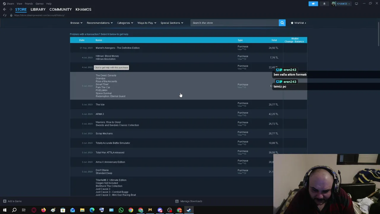Launch Opera GX from taskbar
The width and height of the screenshot is (380, 214).
[34, 210]
